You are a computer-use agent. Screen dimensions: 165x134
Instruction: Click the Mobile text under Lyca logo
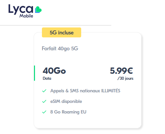point(26,16)
